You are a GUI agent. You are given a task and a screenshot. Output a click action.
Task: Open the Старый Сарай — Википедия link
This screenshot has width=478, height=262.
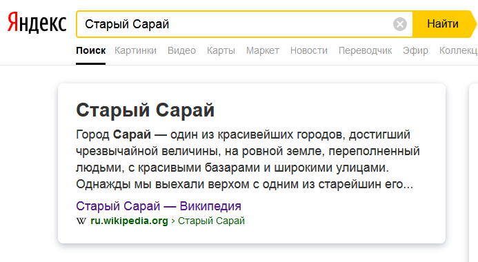[x=159, y=206]
